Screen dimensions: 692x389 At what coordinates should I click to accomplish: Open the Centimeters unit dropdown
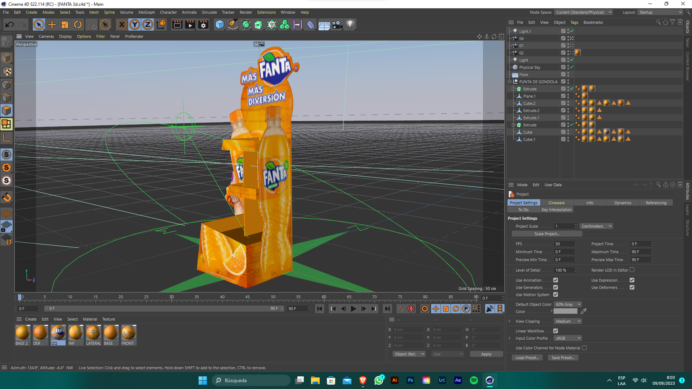[596, 226]
